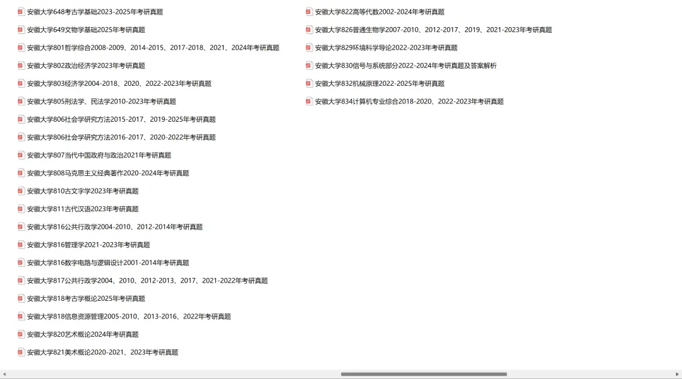Click PDF icon of 808马克思主义经典著作 file
The image size is (682, 379).
tap(21, 173)
